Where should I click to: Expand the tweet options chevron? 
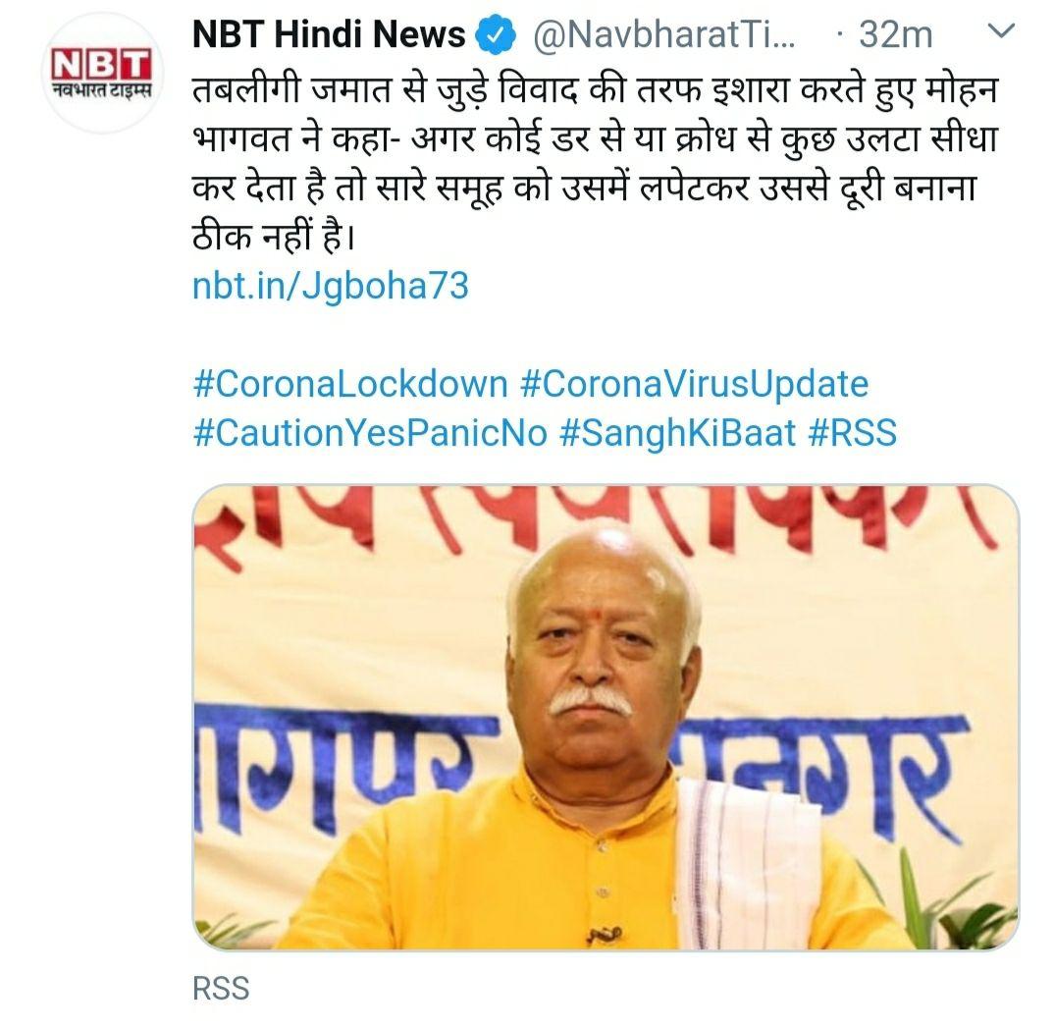point(1001,31)
